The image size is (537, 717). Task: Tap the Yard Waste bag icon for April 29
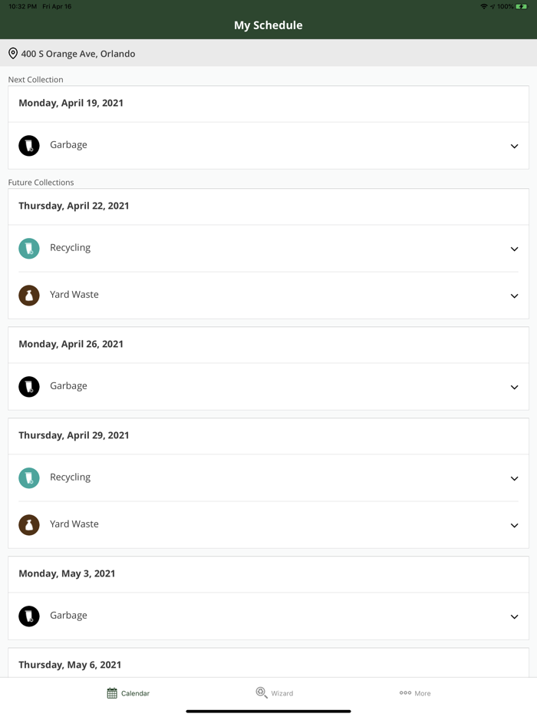click(x=29, y=525)
